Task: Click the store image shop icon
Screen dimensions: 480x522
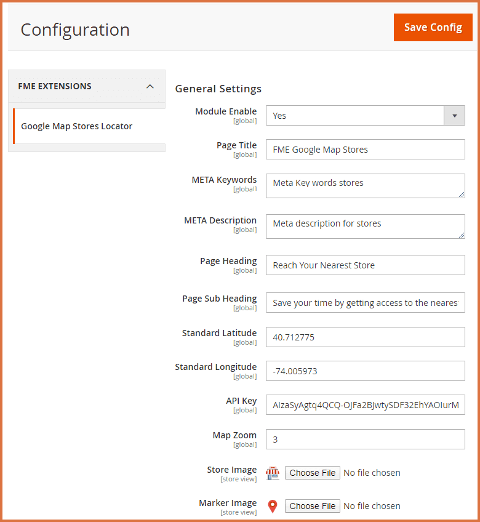Action: point(272,473)
